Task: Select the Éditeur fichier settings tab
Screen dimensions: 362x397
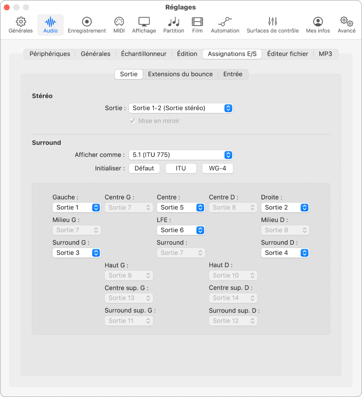Action: (x=287, y=54)
